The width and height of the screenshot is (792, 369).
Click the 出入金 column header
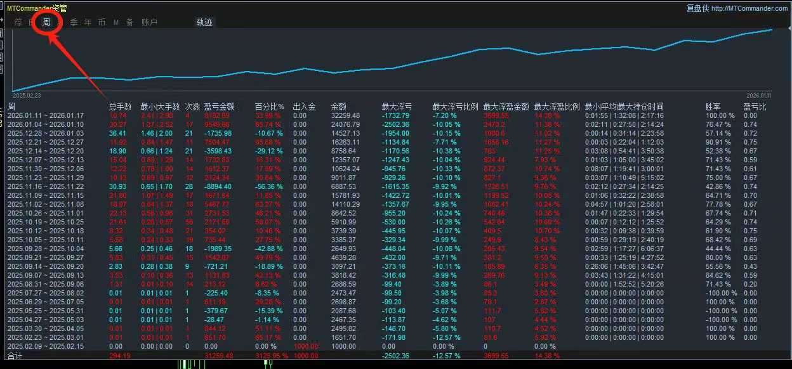pyautogui.click(x=304, y=107)
